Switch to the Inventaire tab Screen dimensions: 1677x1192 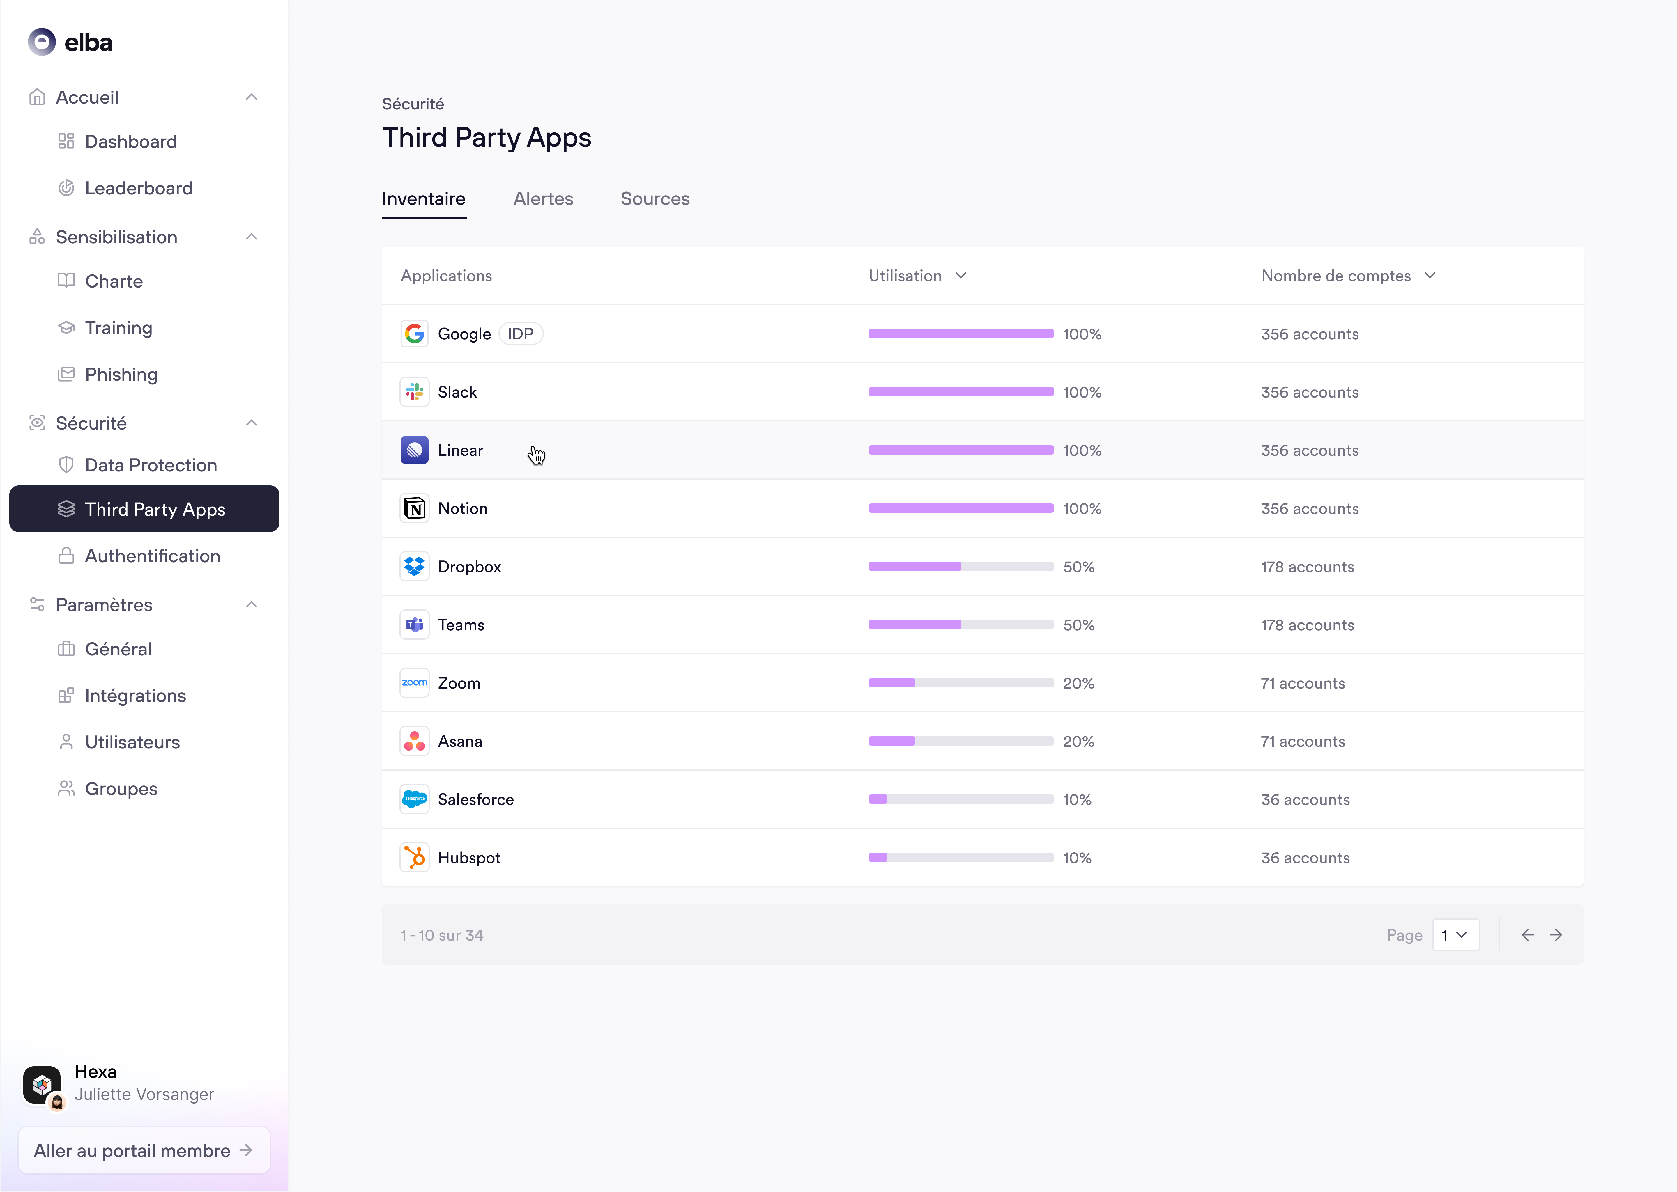pyautogui.click(x=424, y=199)
